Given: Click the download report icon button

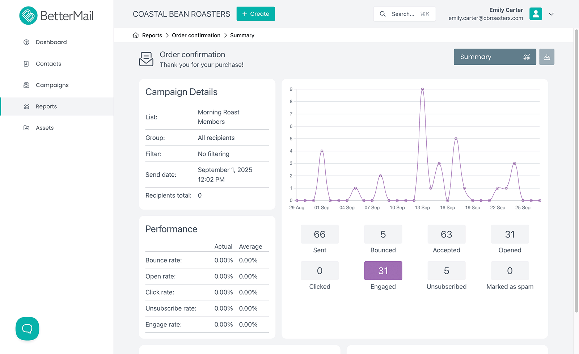Looking at the screenshot, I should tap(546, 57).
